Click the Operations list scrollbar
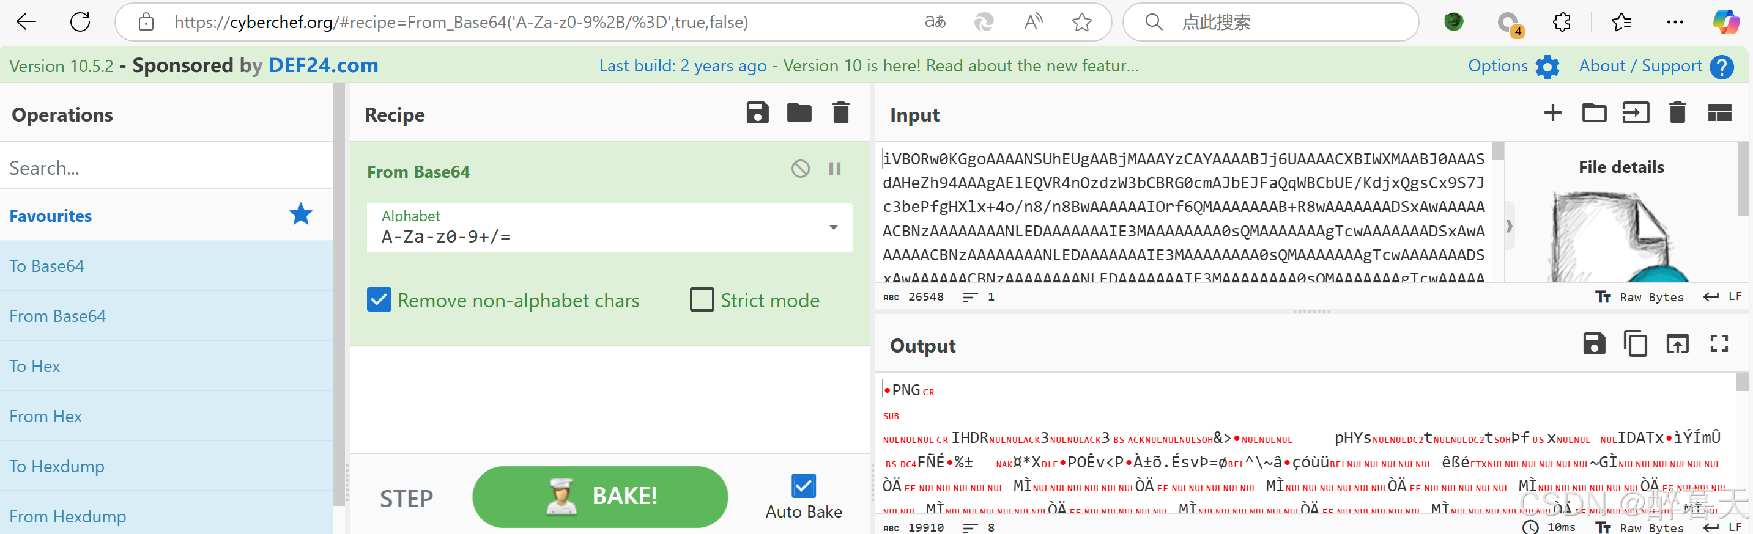This screenshot has height=534, width=1753. 339,295
